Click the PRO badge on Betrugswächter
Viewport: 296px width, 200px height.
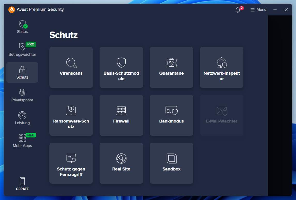click(31, 44)
